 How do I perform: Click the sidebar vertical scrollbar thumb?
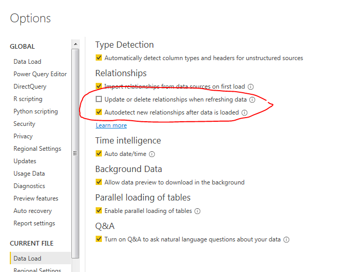[x=75, y=153]
